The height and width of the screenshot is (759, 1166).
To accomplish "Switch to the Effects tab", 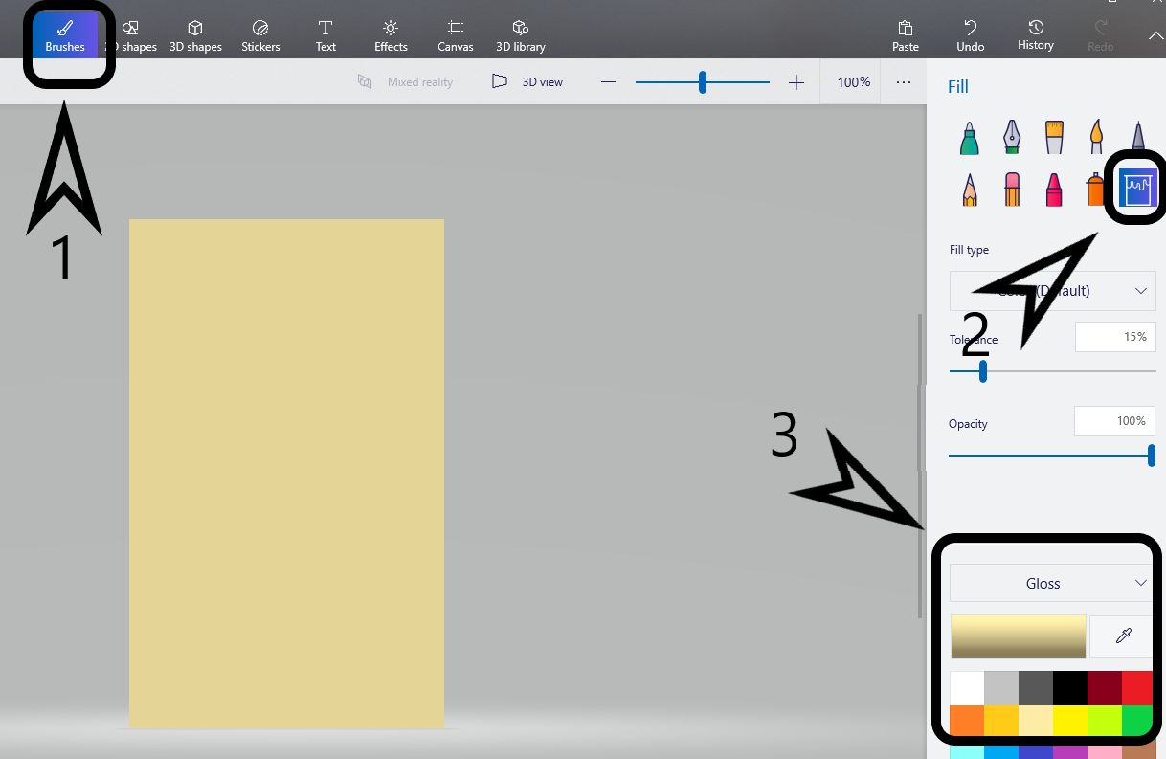I will tap(391, 35).
